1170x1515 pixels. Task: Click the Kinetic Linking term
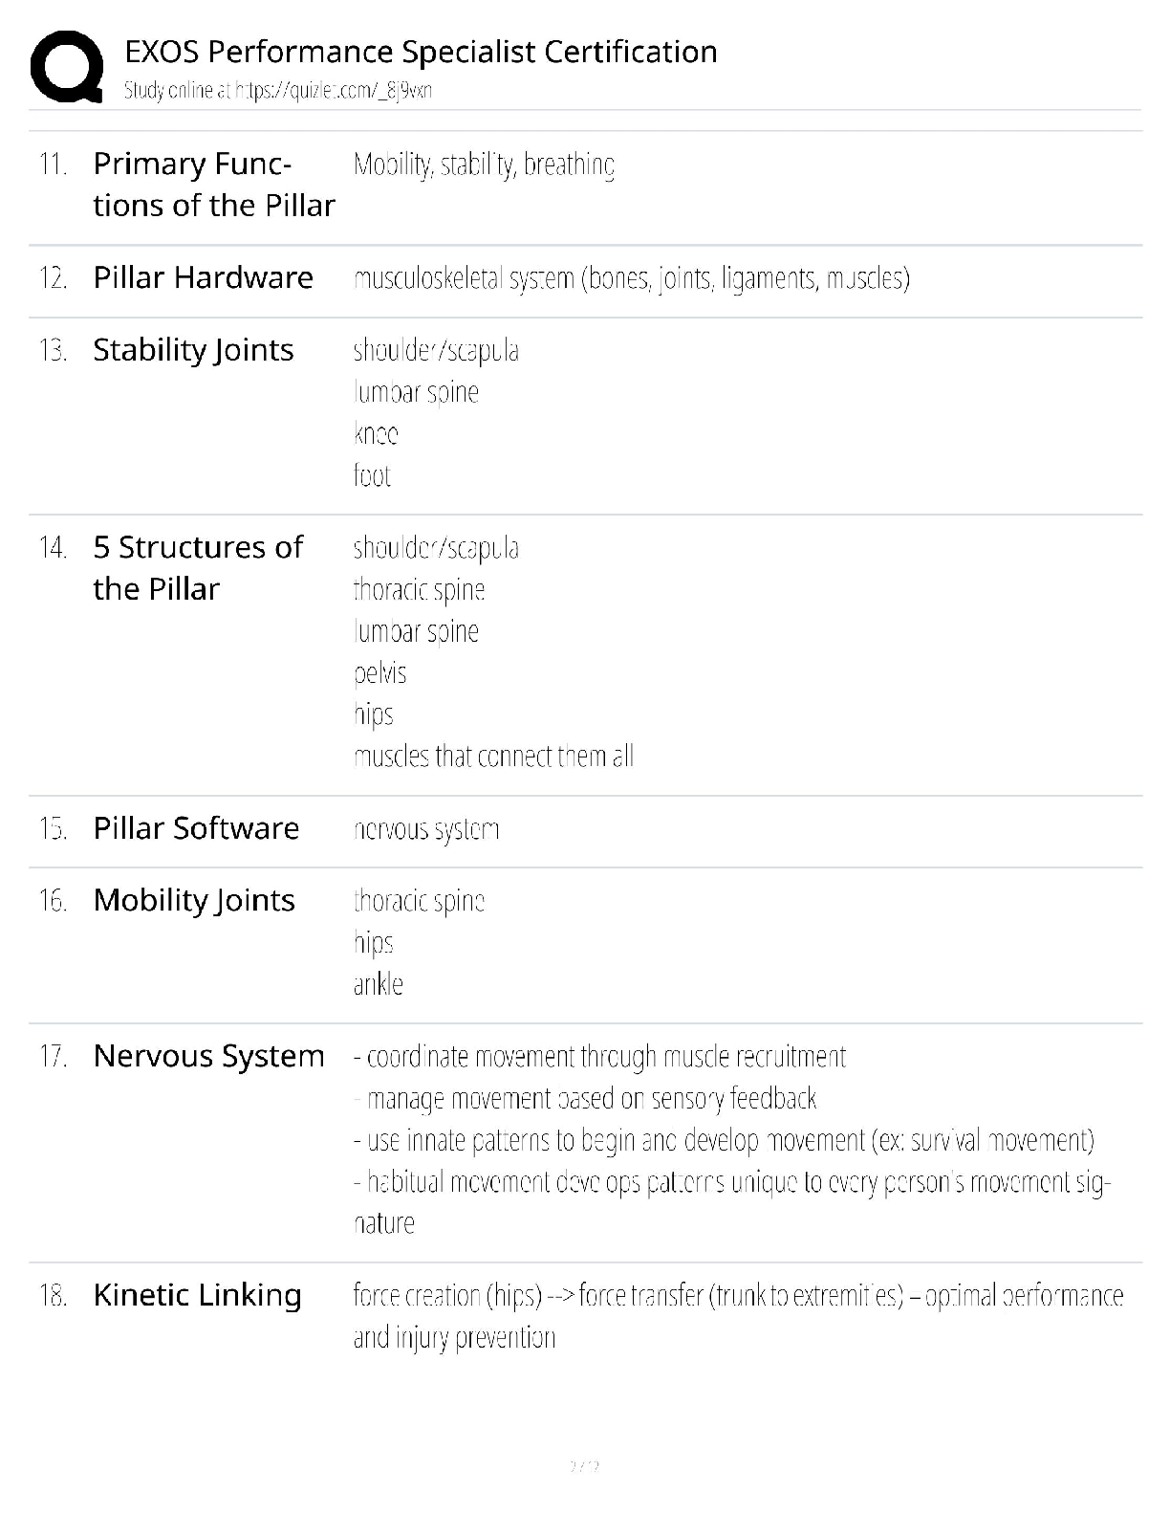coord(197,1295)
